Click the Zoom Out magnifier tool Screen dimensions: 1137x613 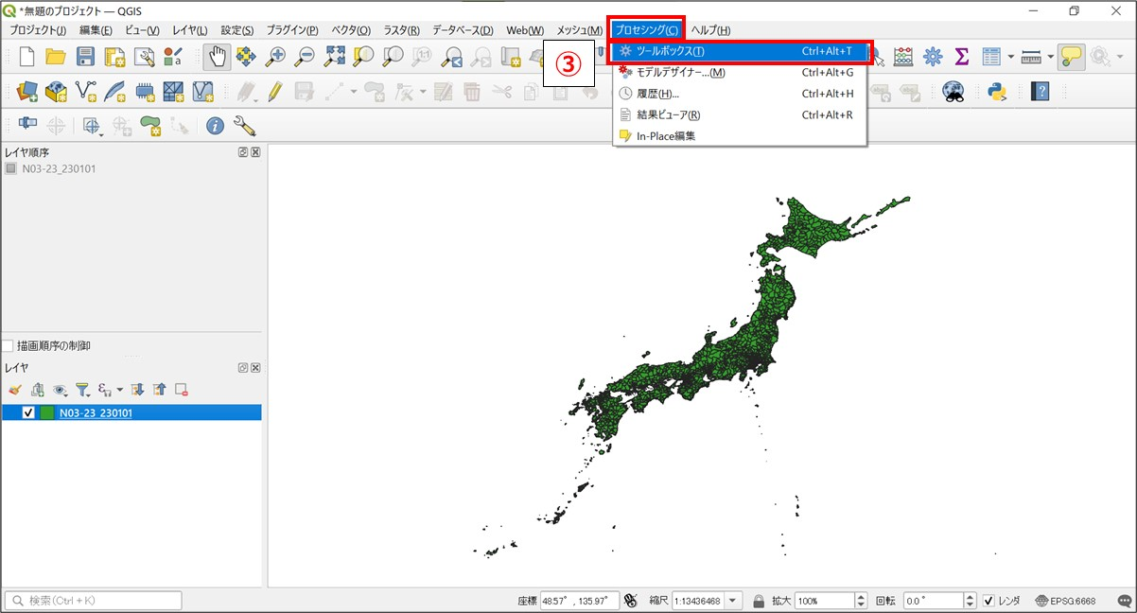tap(305, 56)
